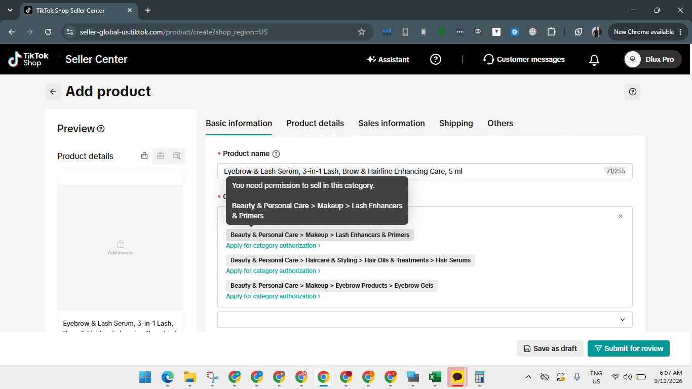Image resolution: width=692 pixels, height=389 pixels.
Task: Click the Seller Center header text
Action: pyautogui.click(x=96, y=59)
